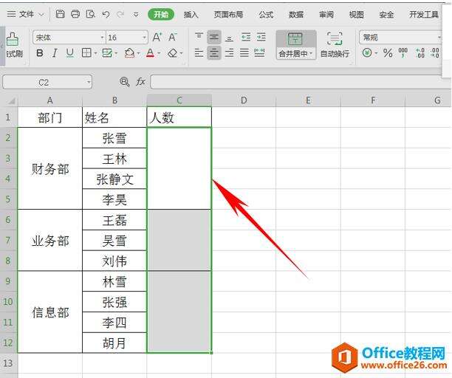Open the Review (审阅) tab
The image size is (452, 378).
[326, 15]
